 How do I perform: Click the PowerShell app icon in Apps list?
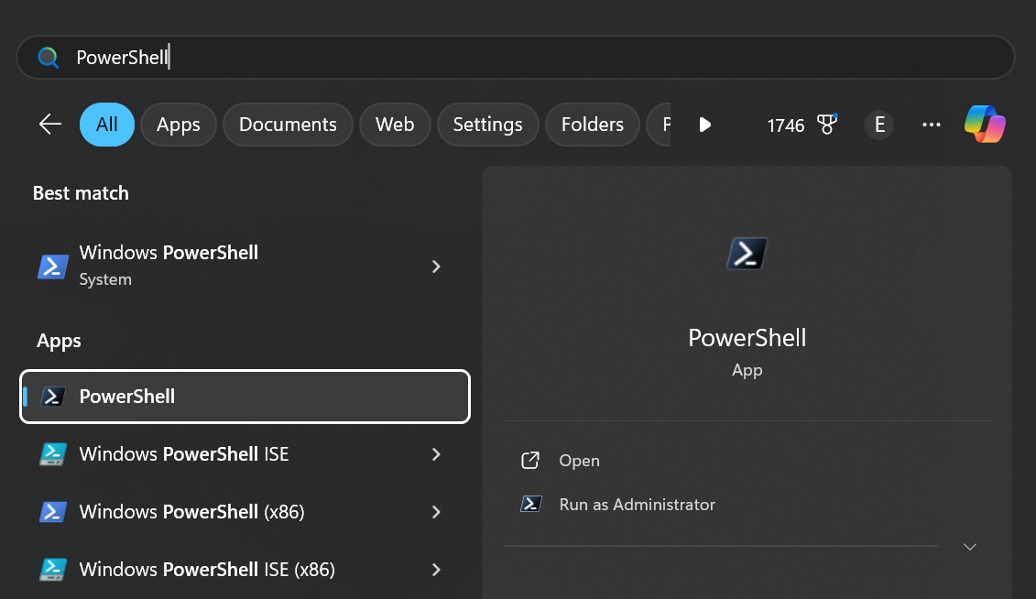pyautogui.click(x=53, y=397)
